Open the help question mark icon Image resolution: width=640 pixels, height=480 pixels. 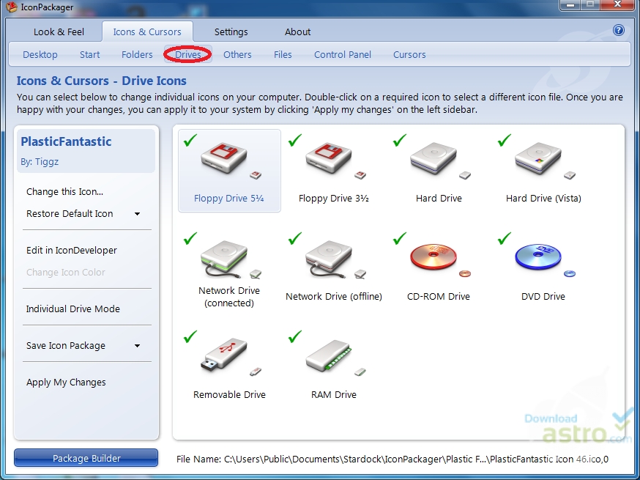[x=619, y=30]
